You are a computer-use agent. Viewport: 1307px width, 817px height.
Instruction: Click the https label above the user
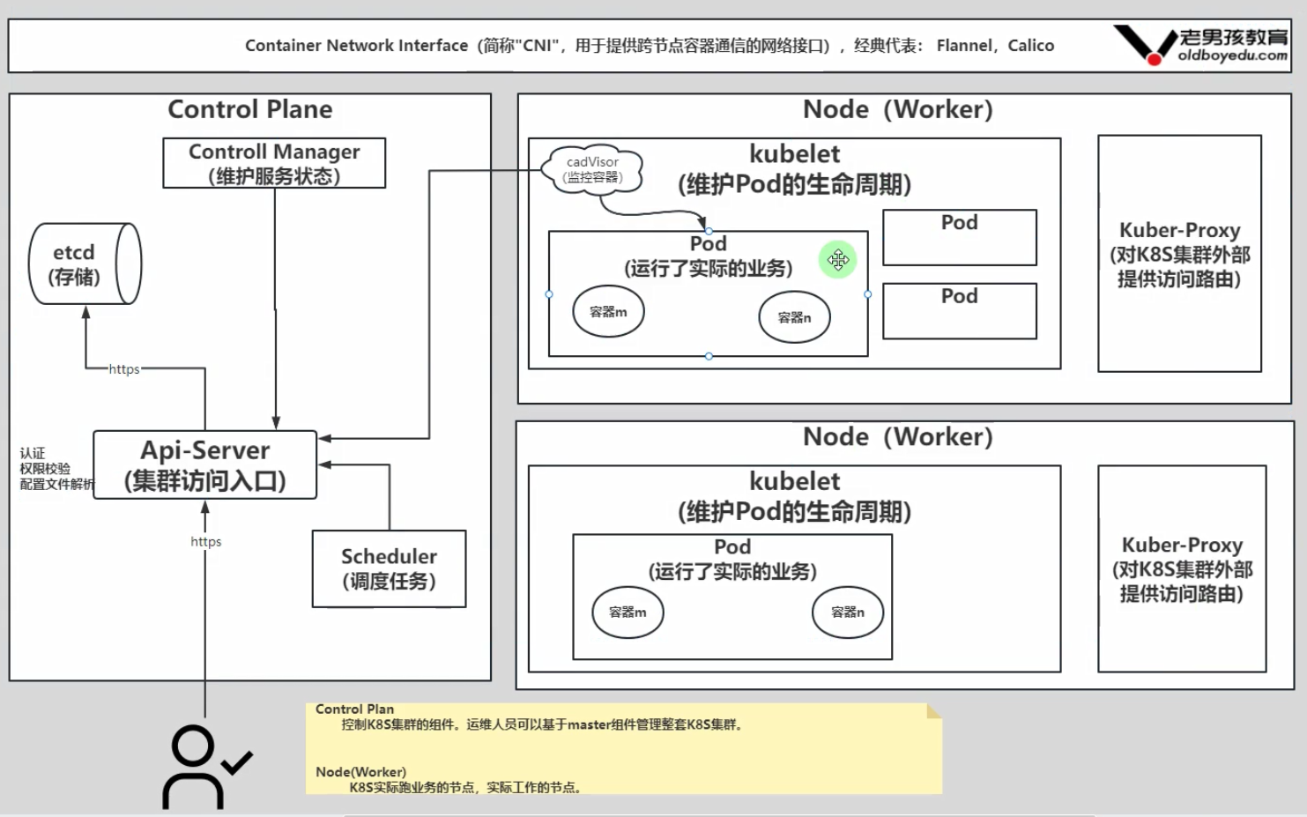[206, 541]
